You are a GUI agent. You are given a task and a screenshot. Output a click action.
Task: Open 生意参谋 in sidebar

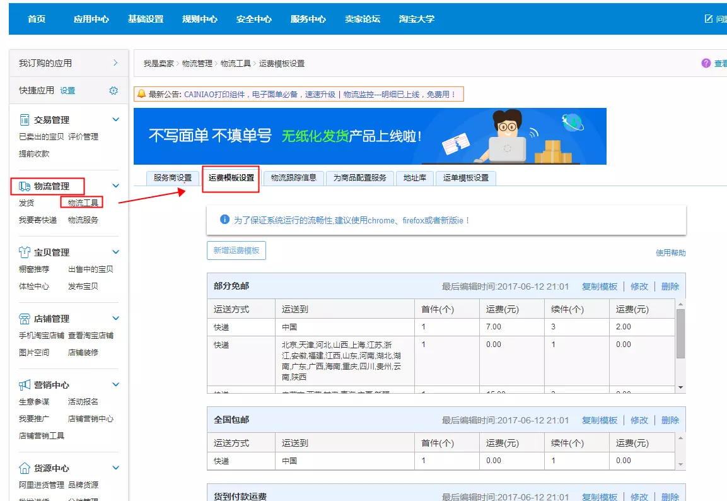[34, 402]
